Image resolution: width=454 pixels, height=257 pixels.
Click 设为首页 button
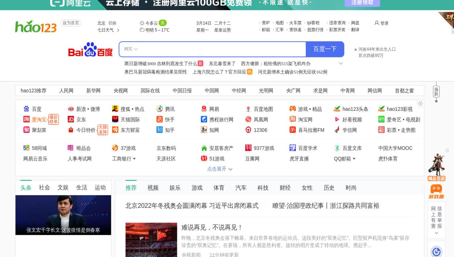point(71,23)
